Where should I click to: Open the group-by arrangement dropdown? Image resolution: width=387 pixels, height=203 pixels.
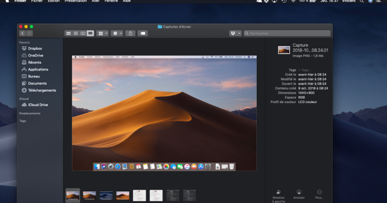(x=103, y=33)
